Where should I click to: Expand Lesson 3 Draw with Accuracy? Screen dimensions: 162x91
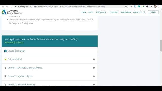[94, 85]
